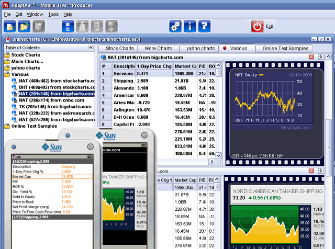
Task: Click the upper table's scroll right arrow
Action: pos(211,162)
